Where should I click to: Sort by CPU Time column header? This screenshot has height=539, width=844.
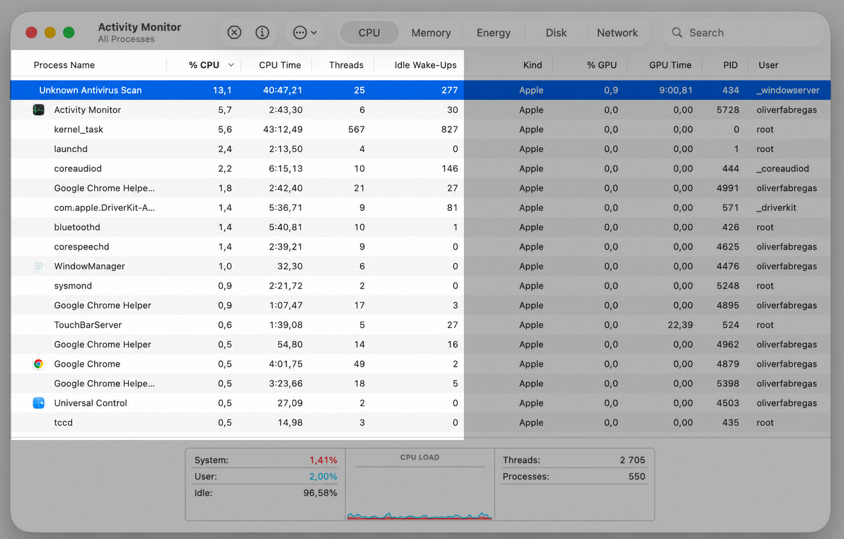pos(280,65)
